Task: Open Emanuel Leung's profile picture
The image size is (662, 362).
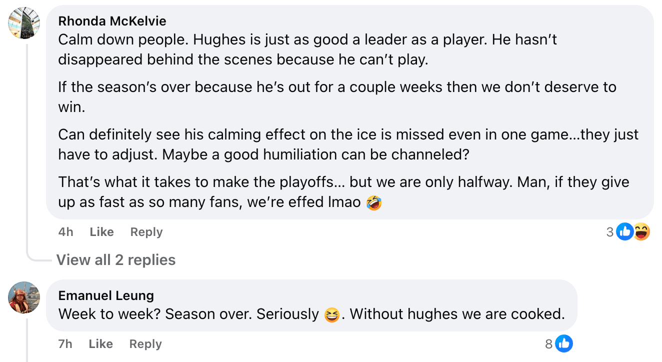Action: pos(24,297)
